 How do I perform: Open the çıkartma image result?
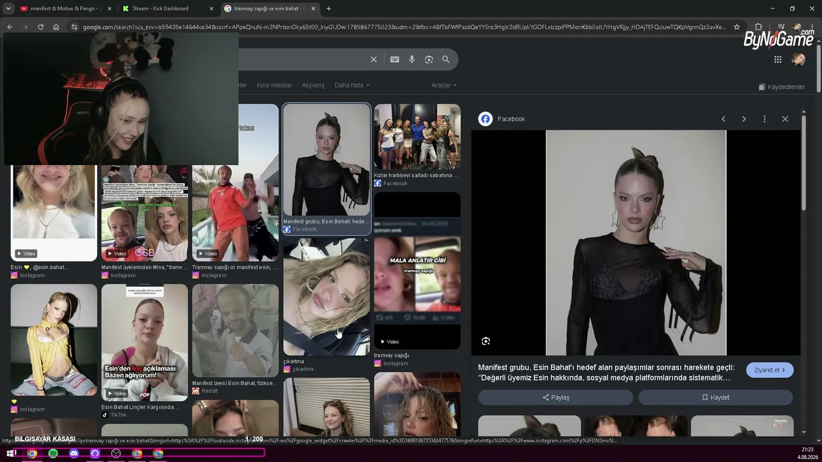point(326,297)
